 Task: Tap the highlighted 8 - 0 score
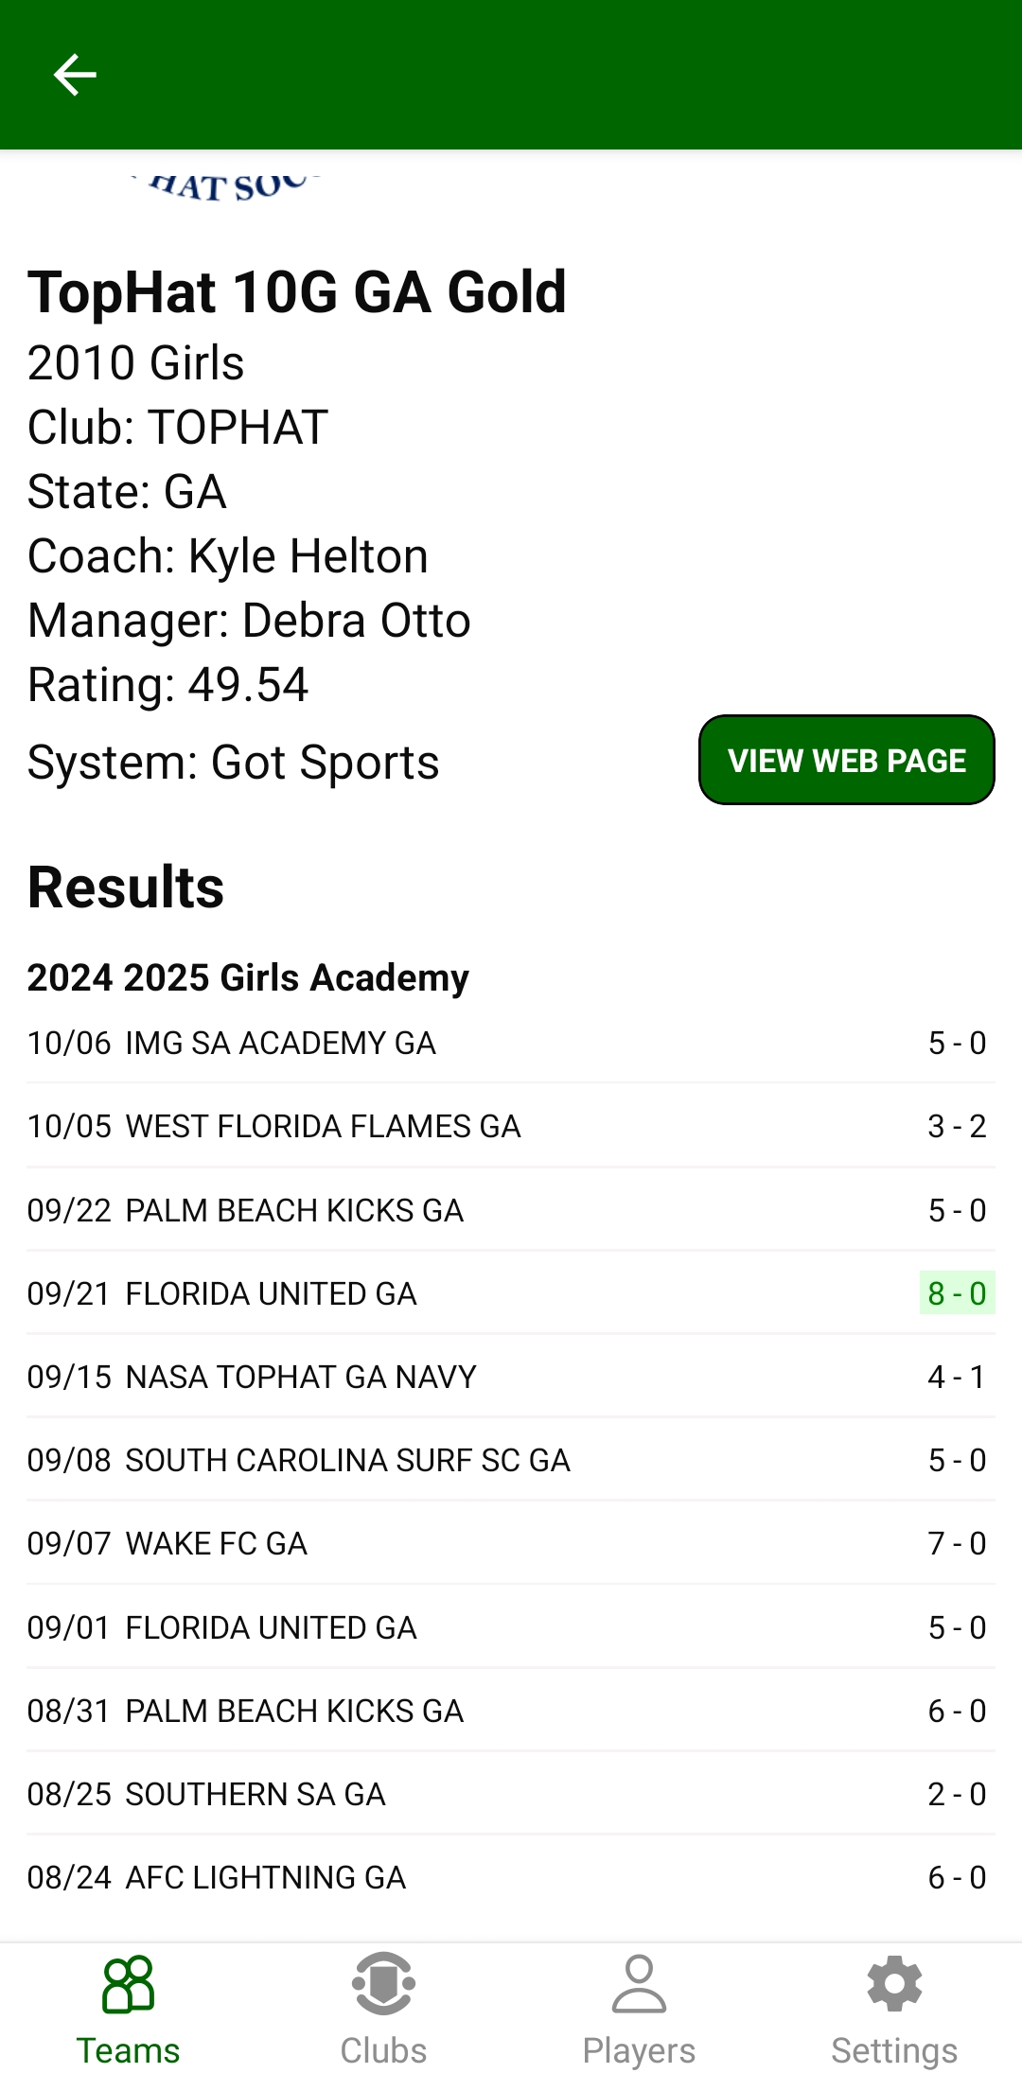pyautogui.click(x=957, y=1293)
